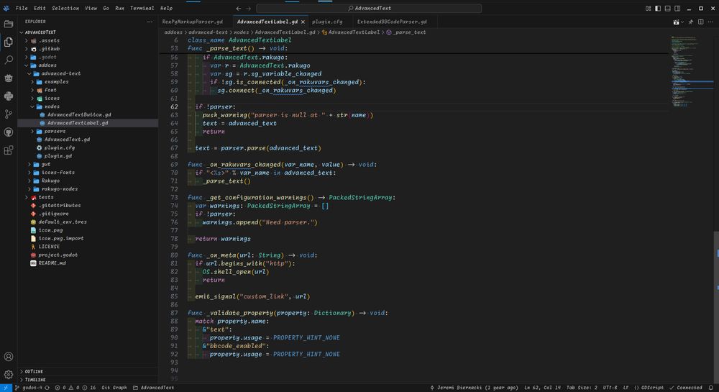The width and height of the screenshot is (719, 392).
Task: Open the Accounts menu icon
Action: click(x=8, y=357)
